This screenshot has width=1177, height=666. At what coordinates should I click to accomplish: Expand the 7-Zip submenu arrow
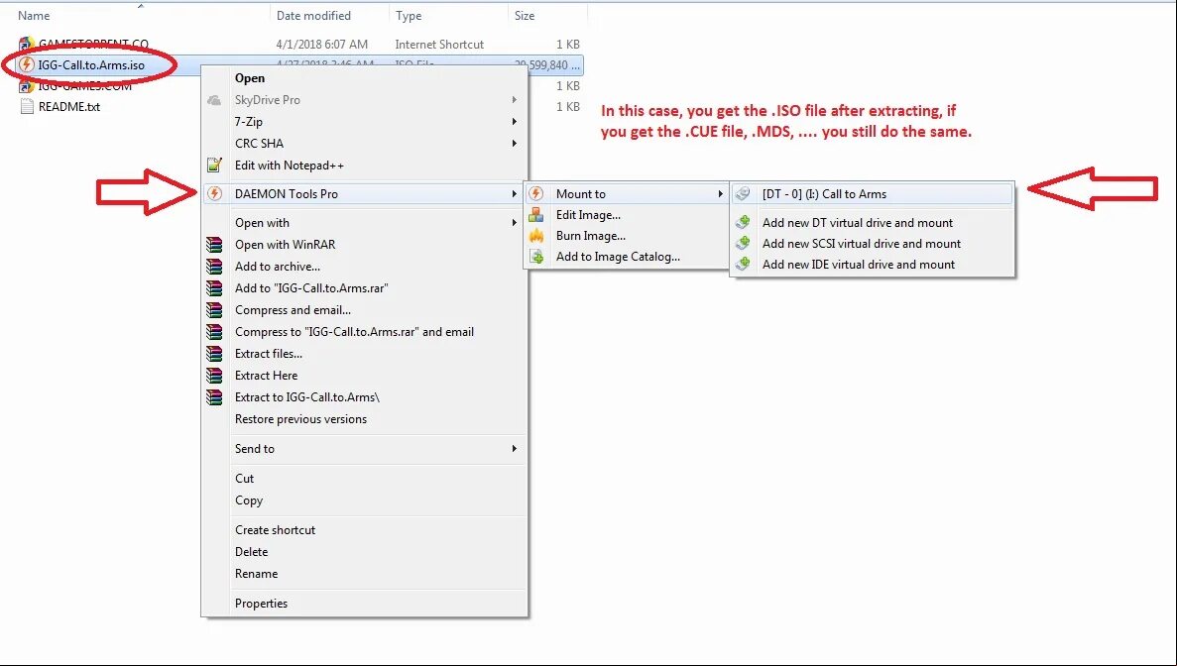coord(515,122)
